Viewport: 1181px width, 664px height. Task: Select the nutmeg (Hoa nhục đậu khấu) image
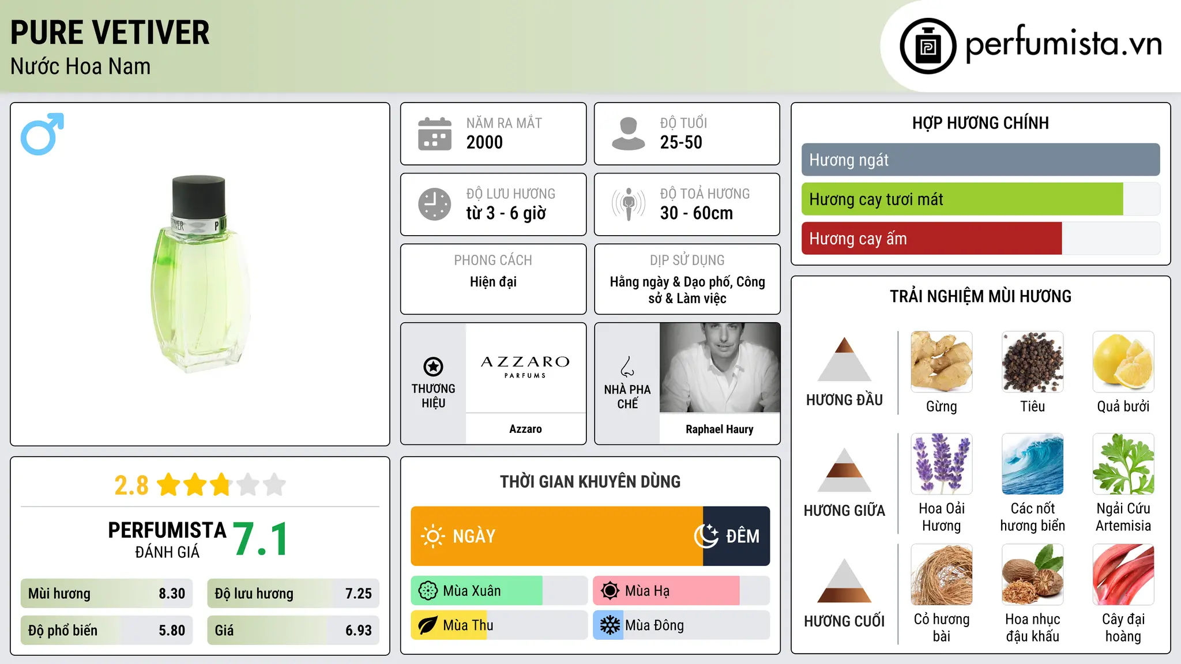pos(1033,574)
